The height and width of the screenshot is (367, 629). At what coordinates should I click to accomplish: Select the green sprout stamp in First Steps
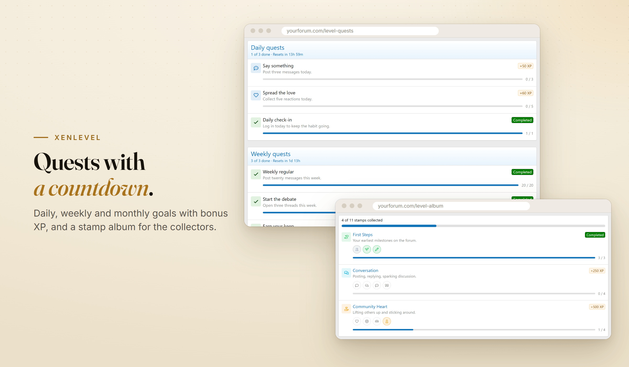(367, 249)
